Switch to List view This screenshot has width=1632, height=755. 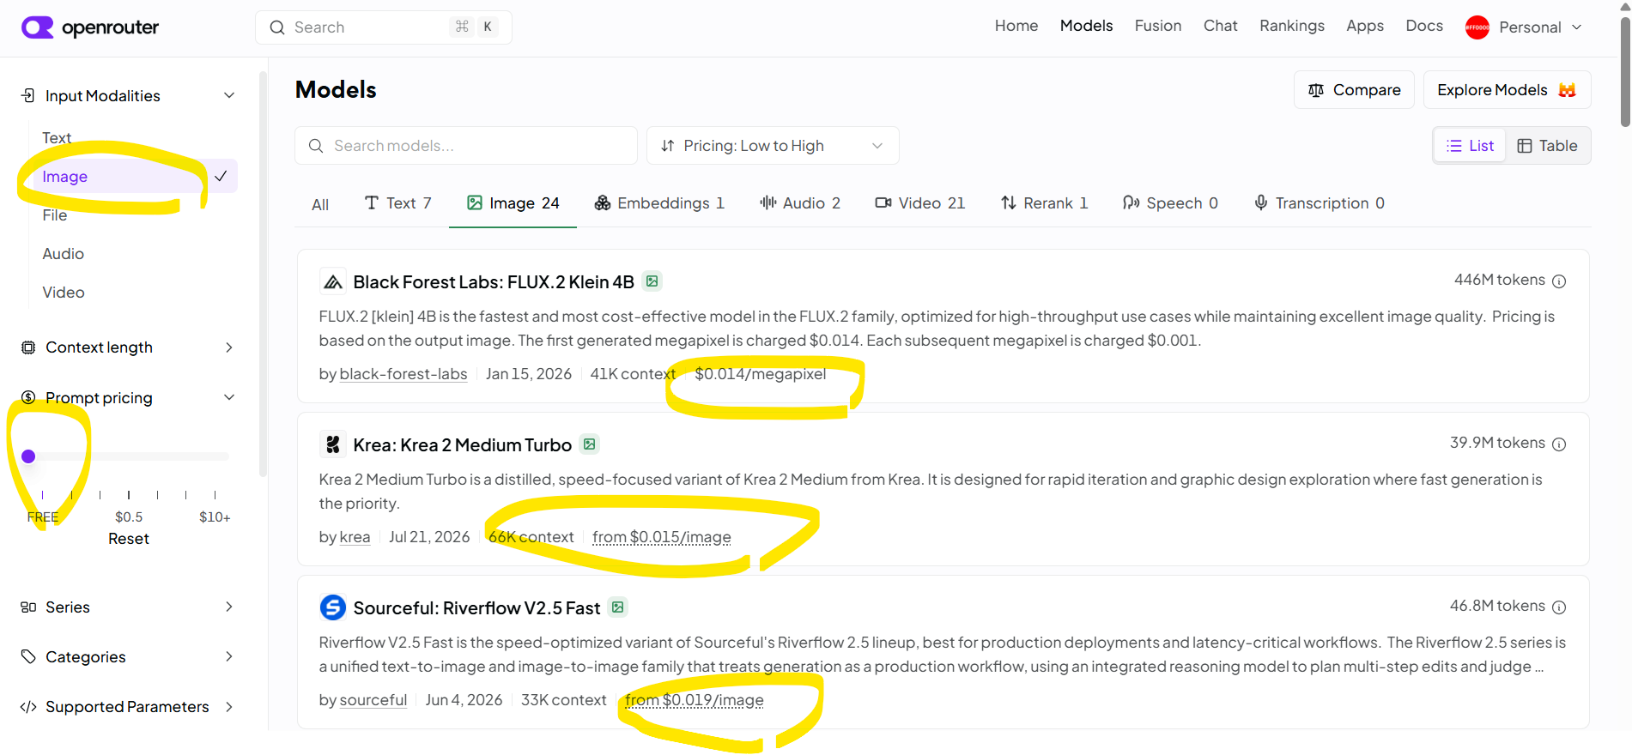pyautogui.click(x=1470, y=146)
